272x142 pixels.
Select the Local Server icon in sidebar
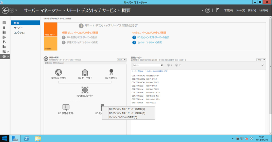point(4,27)
